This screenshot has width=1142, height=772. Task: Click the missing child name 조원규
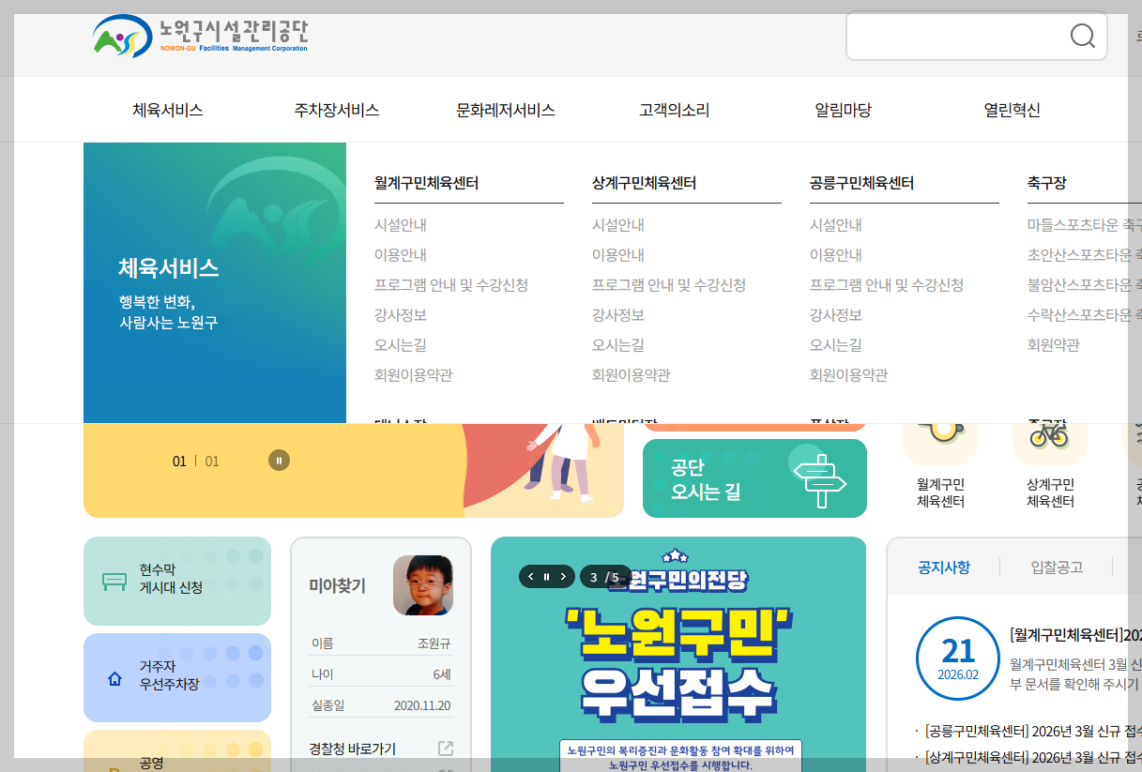coord(434,643)
